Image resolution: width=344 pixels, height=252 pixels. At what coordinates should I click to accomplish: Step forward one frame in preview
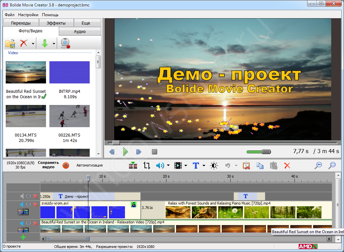(139, 152)
